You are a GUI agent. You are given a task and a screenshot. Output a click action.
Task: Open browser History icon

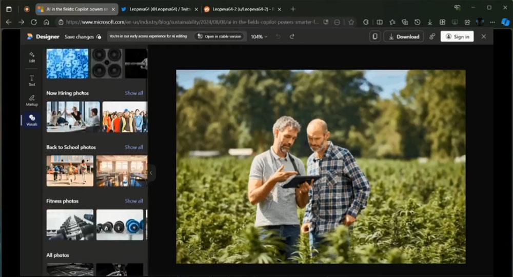417,22
